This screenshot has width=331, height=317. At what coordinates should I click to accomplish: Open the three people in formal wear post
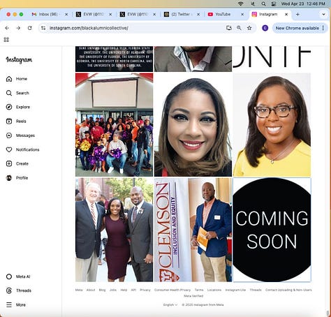pyautogui.click(x=114, y=230)
